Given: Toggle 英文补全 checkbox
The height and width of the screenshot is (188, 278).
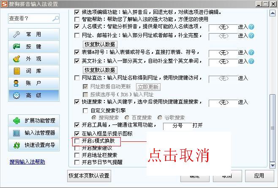Looking at the screenshot, I should pos(77,61).
